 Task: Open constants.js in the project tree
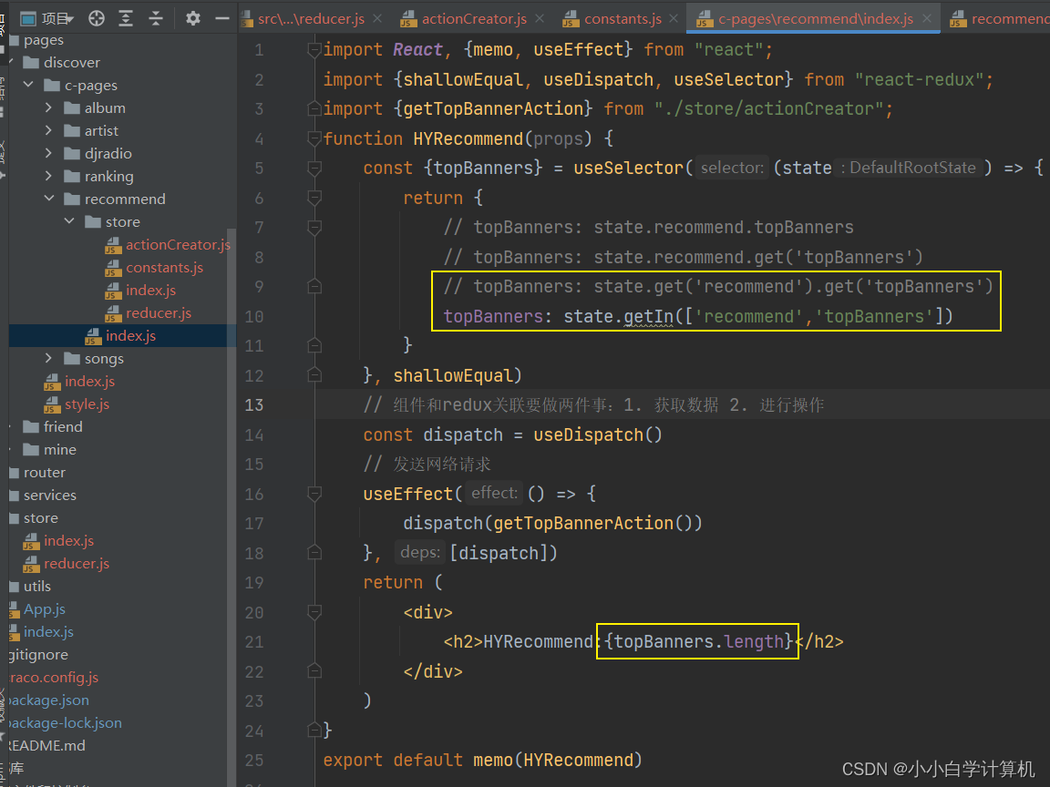[165, 267]
